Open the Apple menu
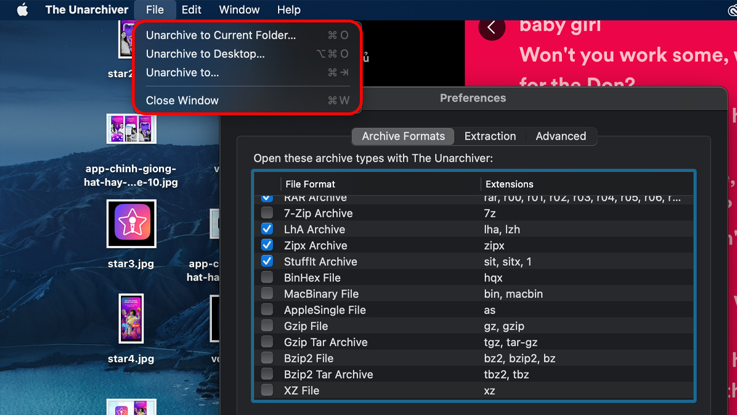The image size is (737, 415). 22,10
